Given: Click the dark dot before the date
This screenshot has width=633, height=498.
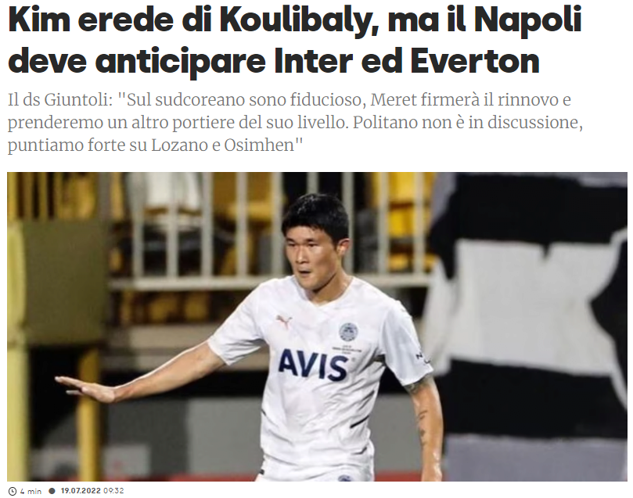Looking at the screenshot, I should [x=52, y=491].
